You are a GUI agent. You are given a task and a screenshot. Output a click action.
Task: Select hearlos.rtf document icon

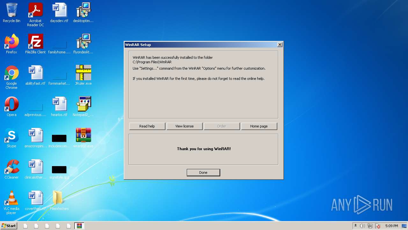tap(59, 107)
